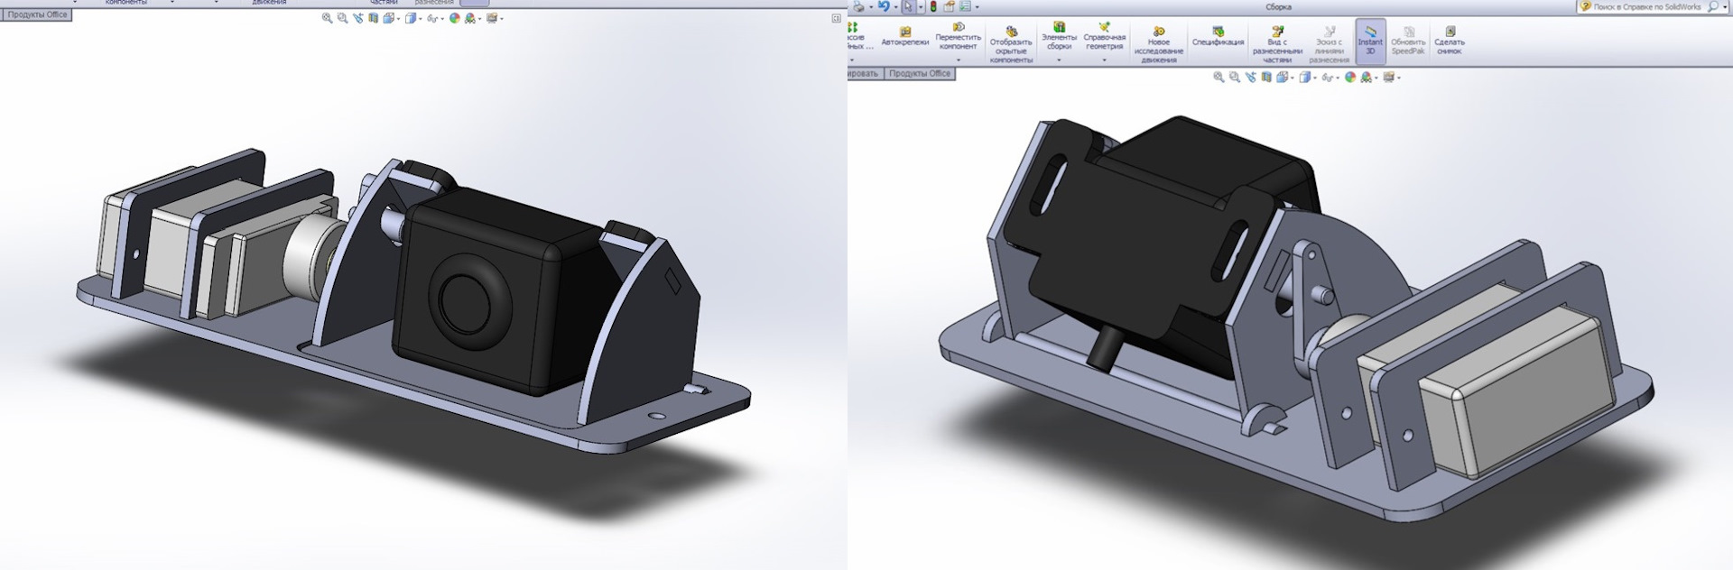Screen dimensions: 1733x570
Task: Click Hide/Show Items glasses icon, right window
Action: (x=1328, y=78)
